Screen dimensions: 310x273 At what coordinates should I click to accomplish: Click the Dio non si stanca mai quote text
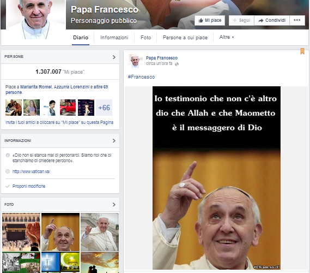pyautogui.click(x=62, y=158)
